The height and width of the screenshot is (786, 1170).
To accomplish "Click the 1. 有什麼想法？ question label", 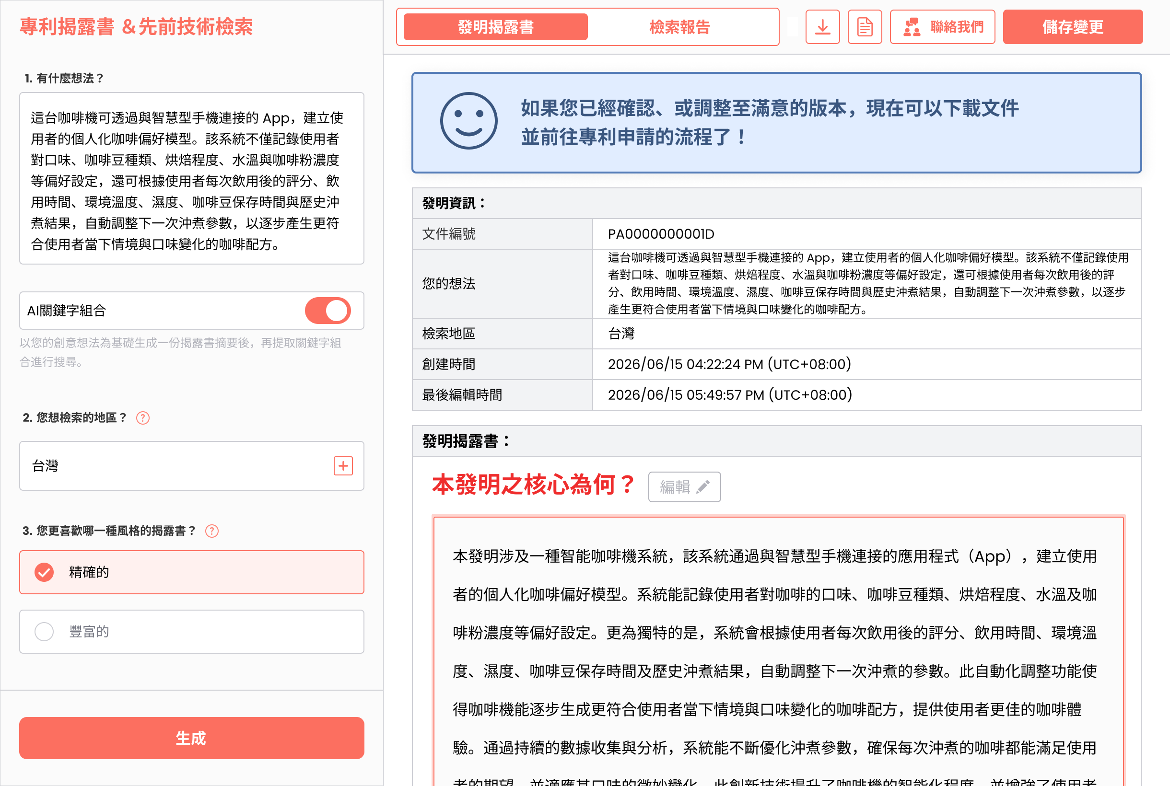I will coord(64,78).
